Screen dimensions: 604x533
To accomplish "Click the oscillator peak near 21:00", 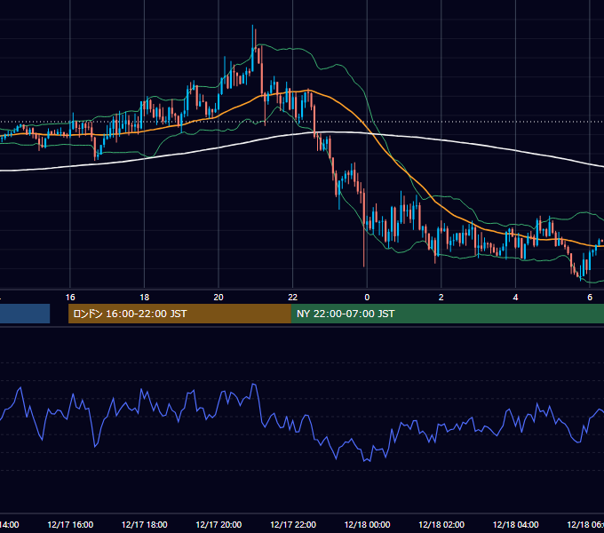I will tap(253, 386).
